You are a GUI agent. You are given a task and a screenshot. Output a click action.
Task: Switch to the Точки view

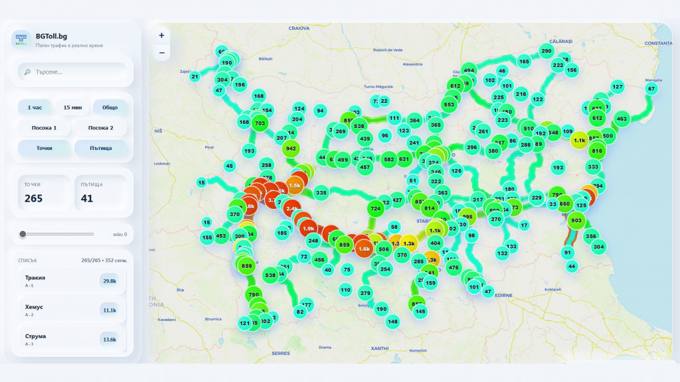[44, 148]
